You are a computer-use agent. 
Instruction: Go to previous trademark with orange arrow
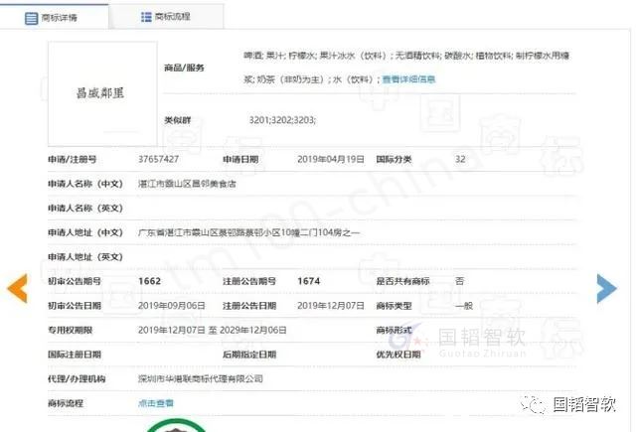(18, 288)
